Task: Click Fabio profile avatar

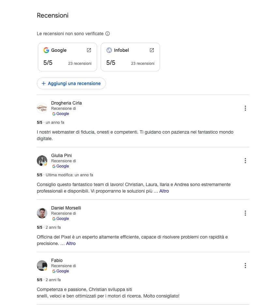Action: pos(42,266)
